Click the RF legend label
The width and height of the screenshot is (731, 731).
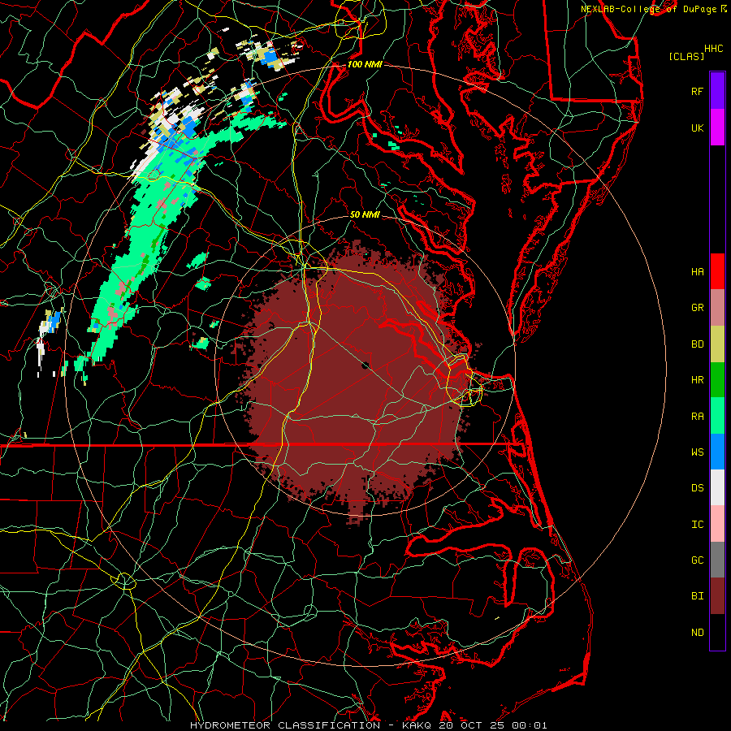click(x=697, y=91)
